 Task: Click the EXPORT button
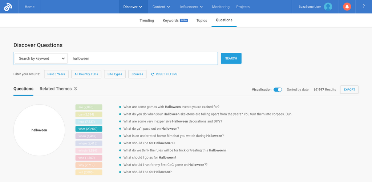coord(349,90)
